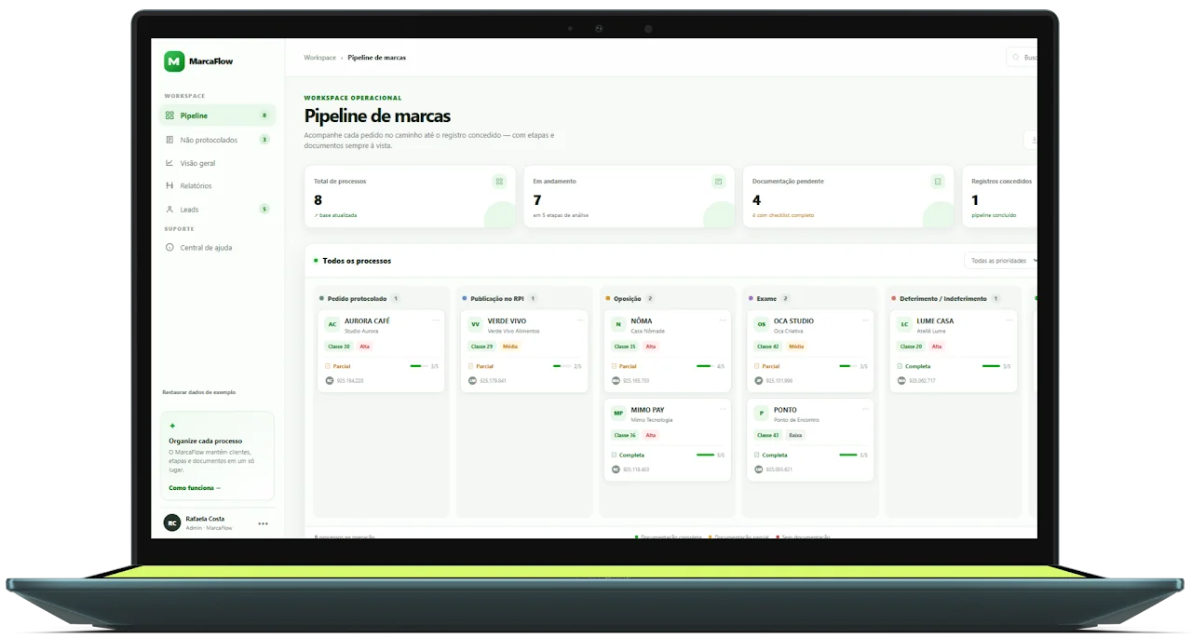Click Restaurar dados de exemplo
This screenshot has width=1192, height=639.
point(199,392)
